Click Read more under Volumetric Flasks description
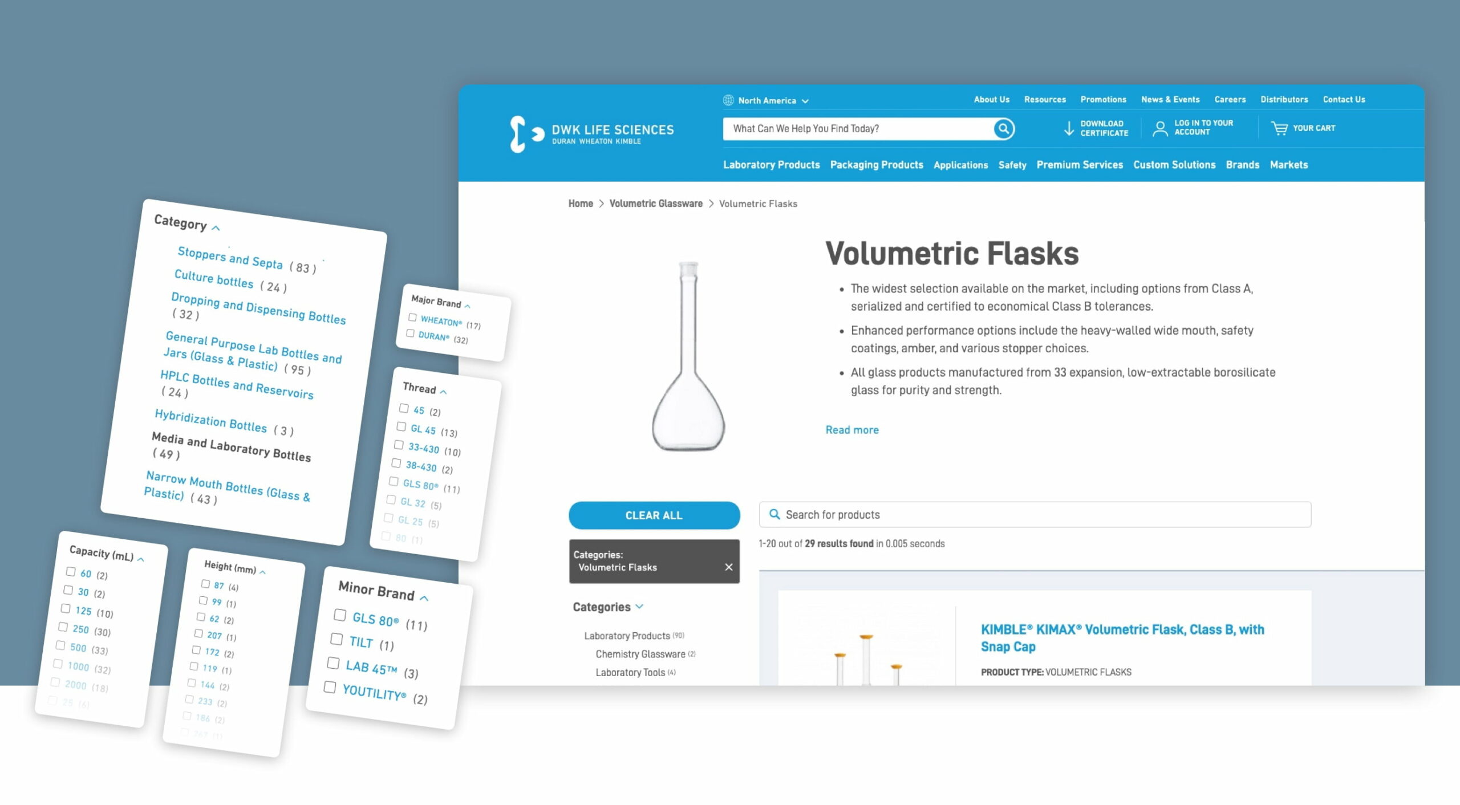Screen dimensions: 1460x805 click(850, 428)
